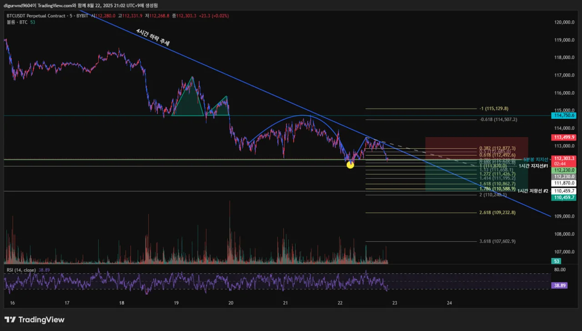This screenshot has height=331, width=582.
Task: Click the teal volume tag 53 on the axis
Action: (556, 261)
